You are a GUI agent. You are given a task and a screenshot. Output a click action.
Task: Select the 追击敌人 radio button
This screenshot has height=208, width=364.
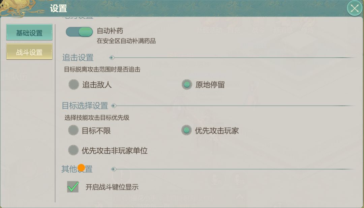click(74, 85)
